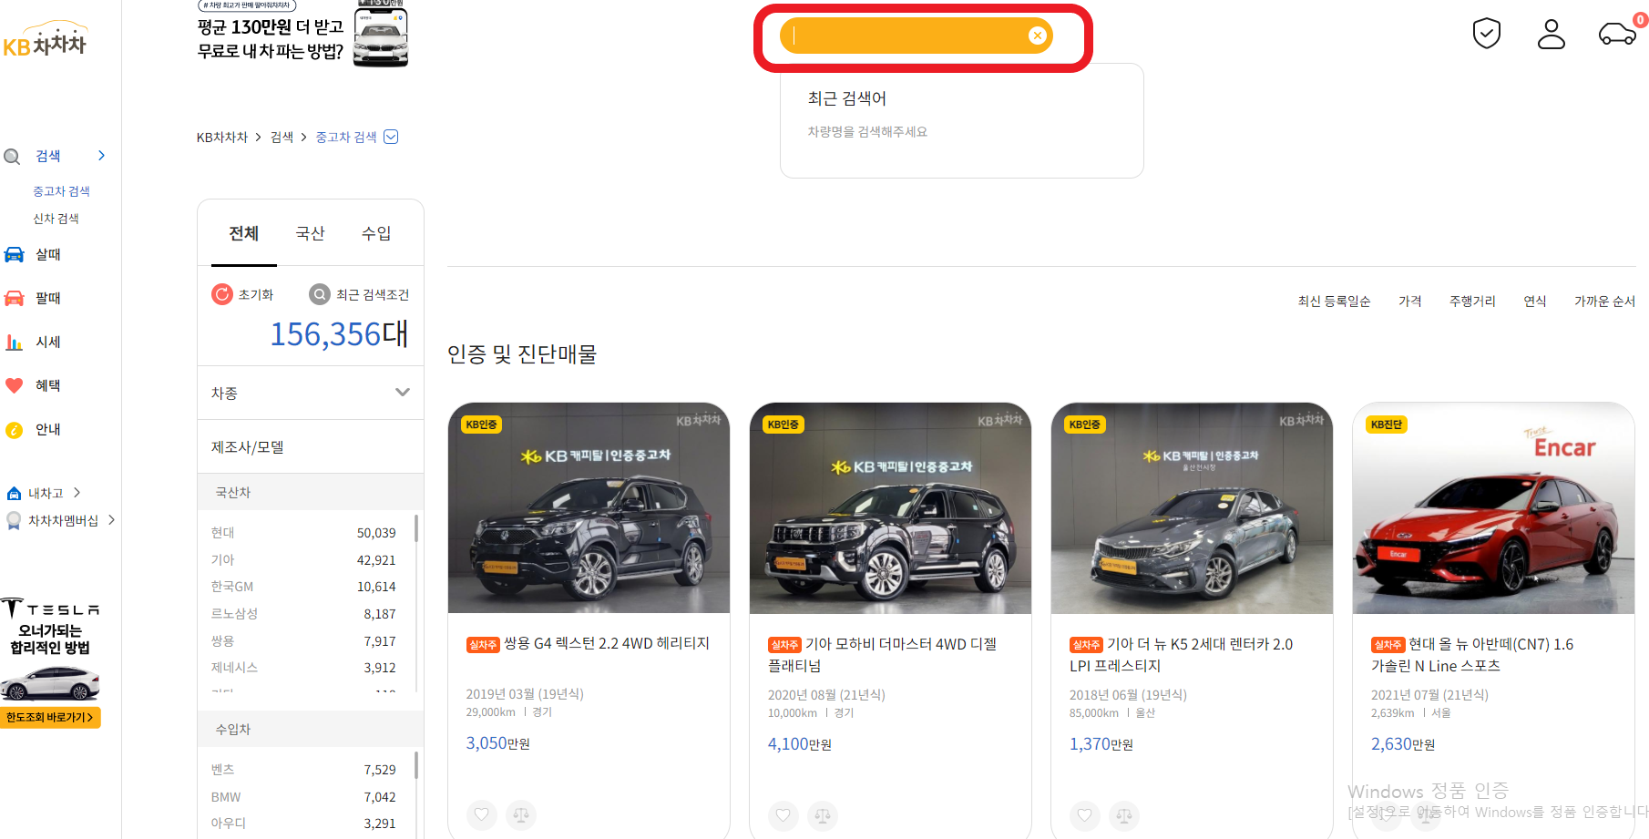Compare the K5 listing scale icon
1649x839 pixels.
point(1124,815)
